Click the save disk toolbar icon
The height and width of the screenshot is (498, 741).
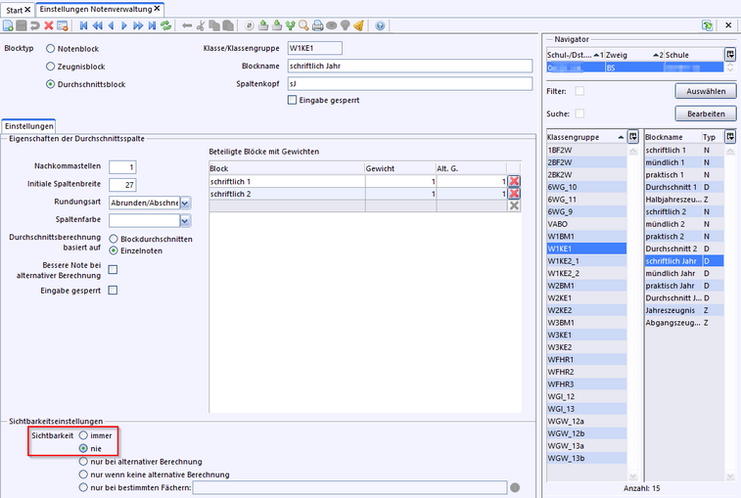23,25
